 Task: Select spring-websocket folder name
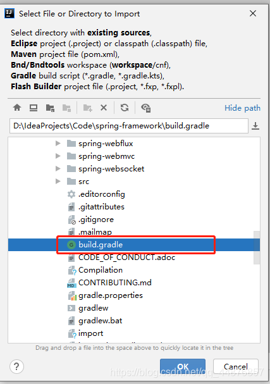click(x=111, y=169)
